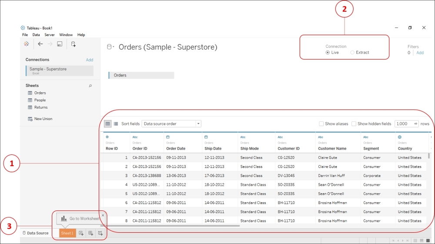Select the Extract connection option
The height and width of the screenshot is (244, 435).
352,53
